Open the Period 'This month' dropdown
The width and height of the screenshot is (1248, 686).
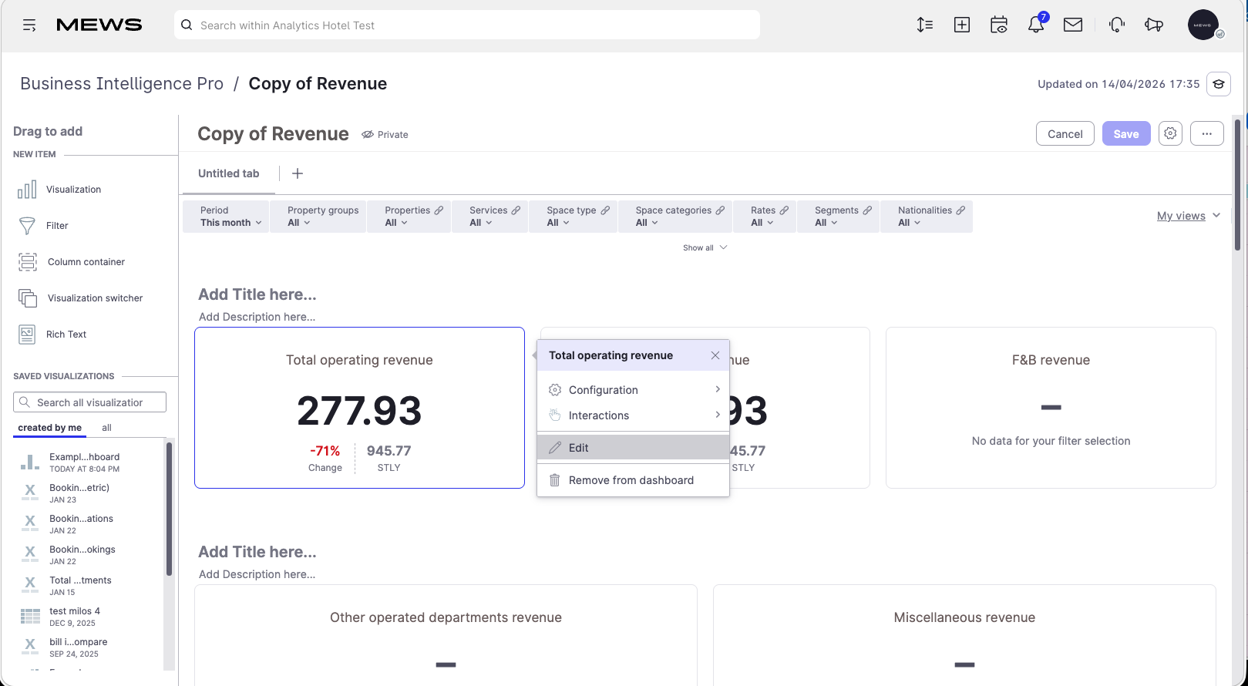tap(227, 217)
